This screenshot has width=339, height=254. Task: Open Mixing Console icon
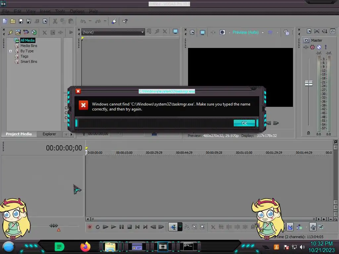[x=332, y=31]
